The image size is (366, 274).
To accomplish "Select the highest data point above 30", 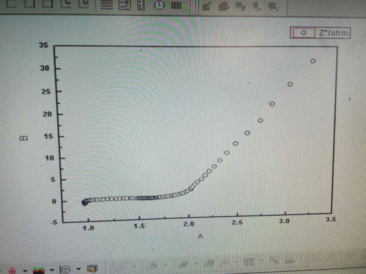I will [x=313, y=61].
